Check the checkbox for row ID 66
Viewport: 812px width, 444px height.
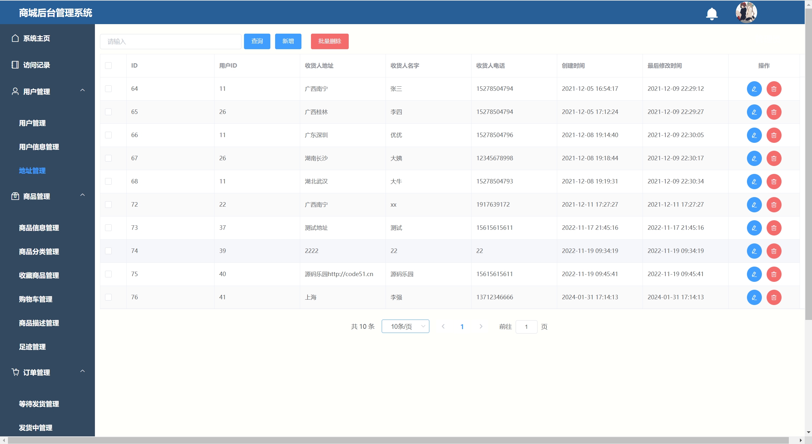coord(109,135)
